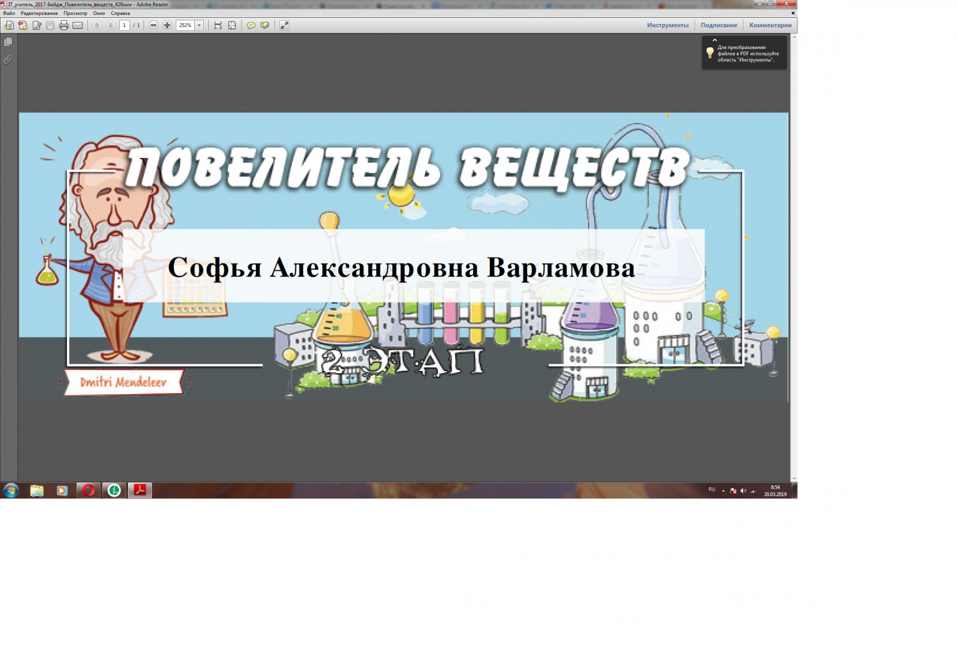Launch Opera from the taskbar

coord(89,491)
